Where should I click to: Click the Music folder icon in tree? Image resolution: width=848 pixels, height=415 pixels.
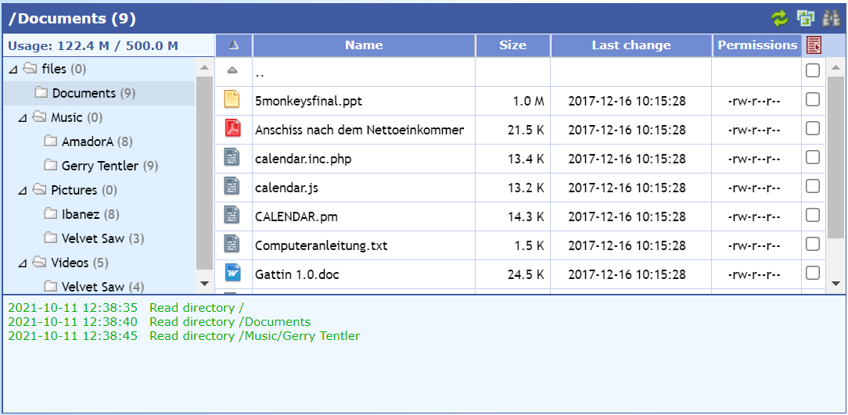(x=39, y=116)
